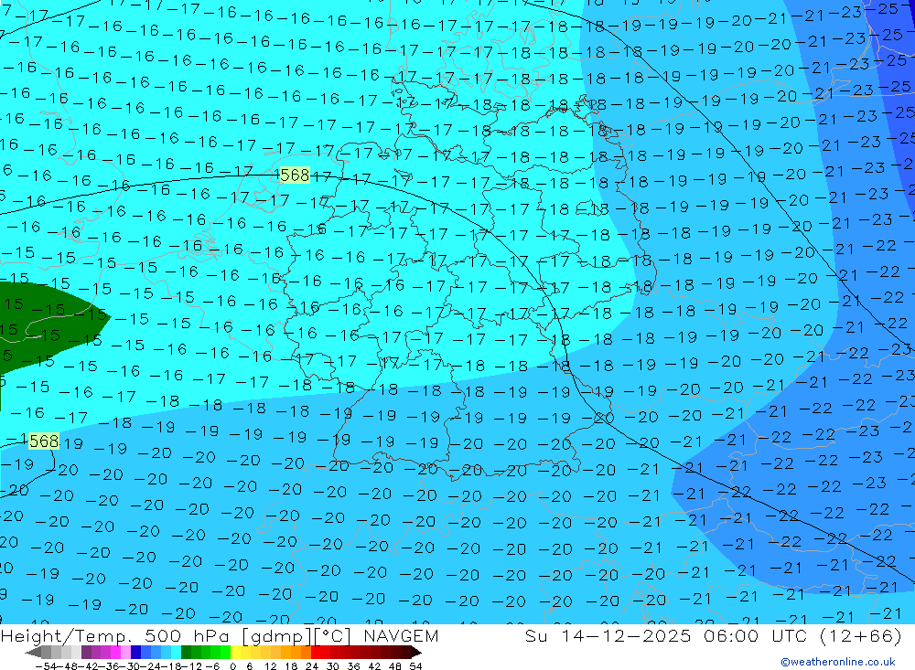Screen dimensions: 915x670
Task: Click the 568 contour label over the Netherlands
Action: coord(295,175)
